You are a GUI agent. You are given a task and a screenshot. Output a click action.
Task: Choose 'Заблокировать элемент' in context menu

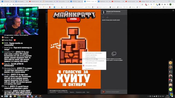(x=94, y=66)
